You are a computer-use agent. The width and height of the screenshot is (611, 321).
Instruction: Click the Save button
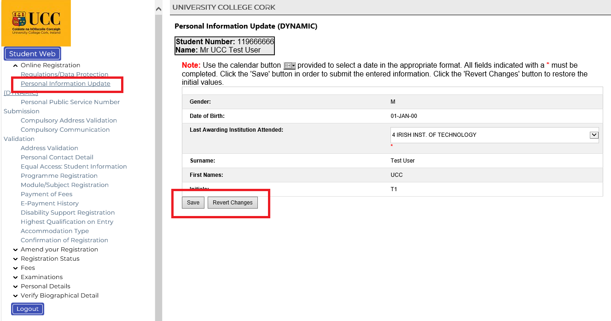[x=193, y=203]
